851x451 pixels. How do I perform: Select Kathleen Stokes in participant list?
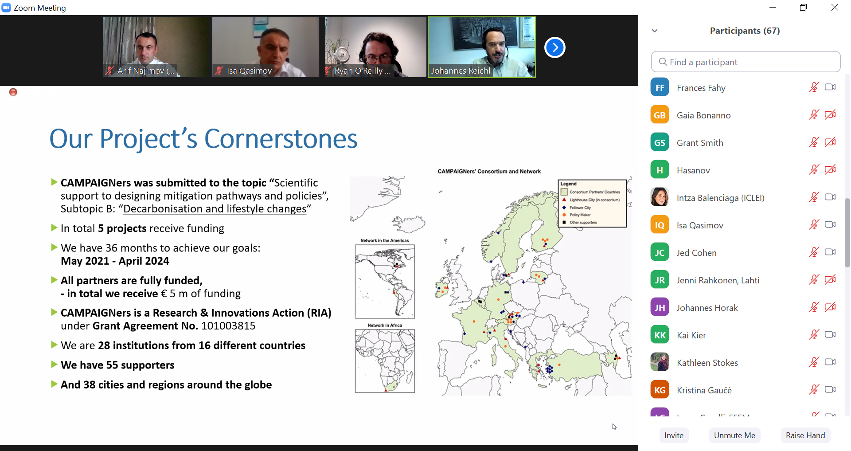707,363
